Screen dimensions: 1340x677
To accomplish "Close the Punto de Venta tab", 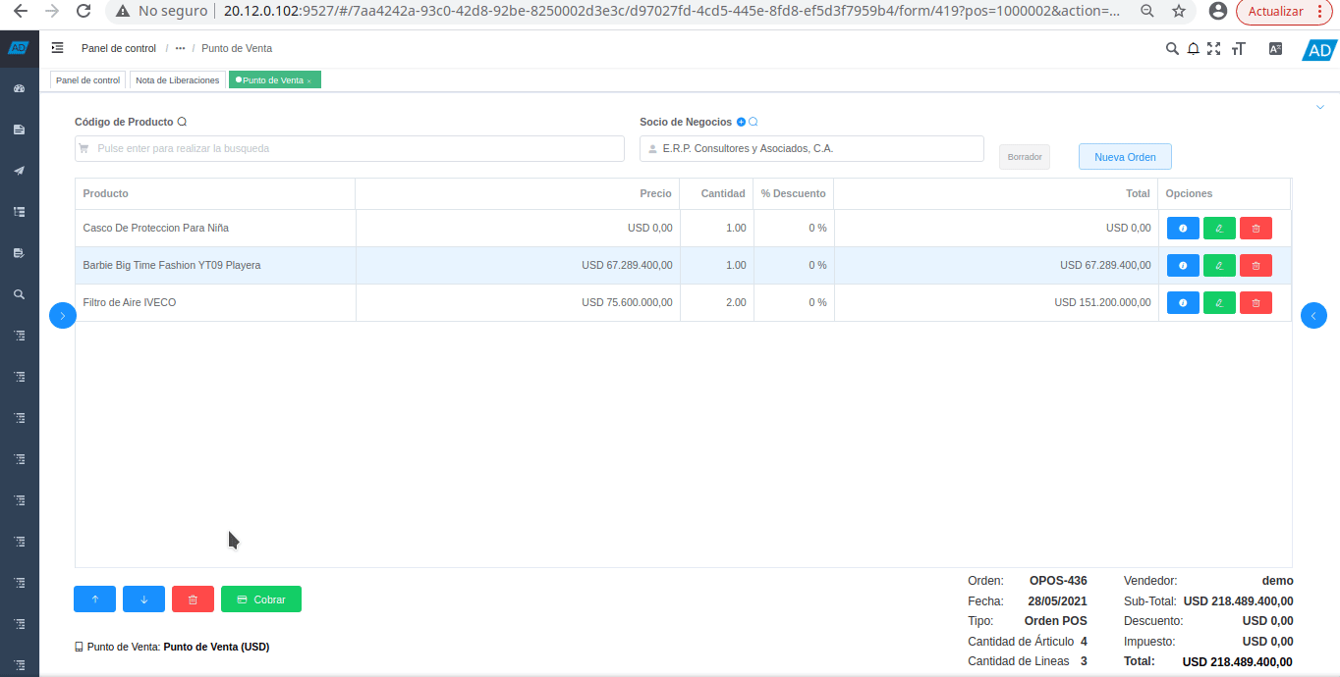I will (x=309, y=81).
